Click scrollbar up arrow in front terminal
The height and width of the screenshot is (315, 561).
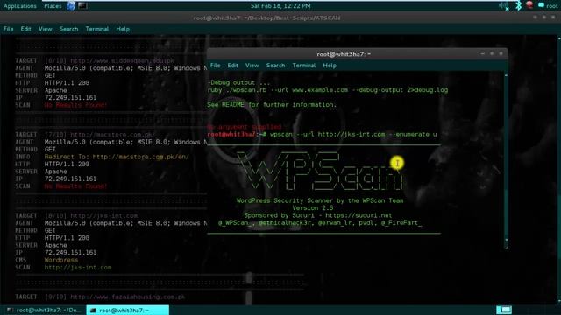point(506,75)
